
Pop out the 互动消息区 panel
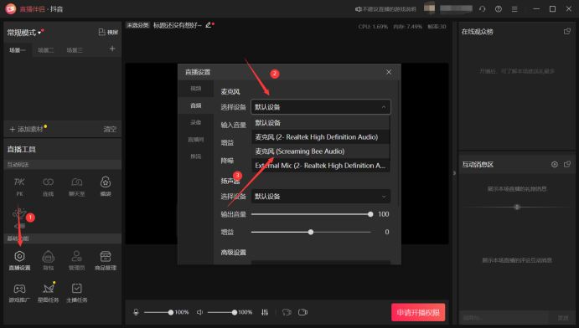567,164
